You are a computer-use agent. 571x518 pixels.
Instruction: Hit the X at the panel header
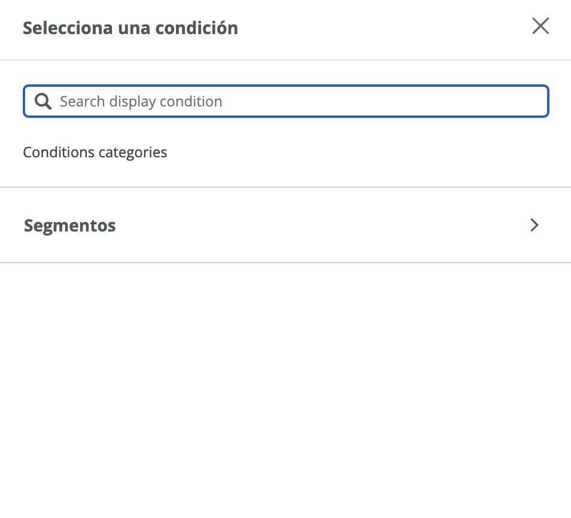coord(540,26)
